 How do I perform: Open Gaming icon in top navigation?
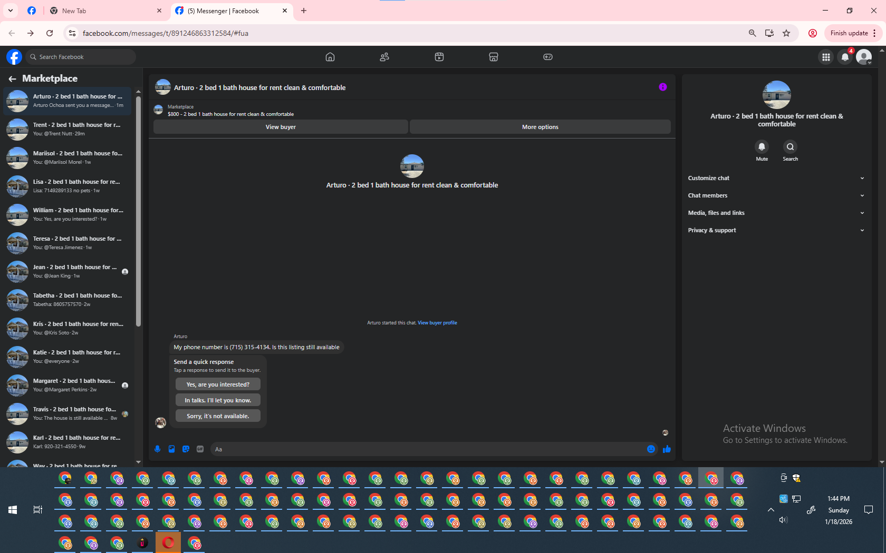[548, 57]
